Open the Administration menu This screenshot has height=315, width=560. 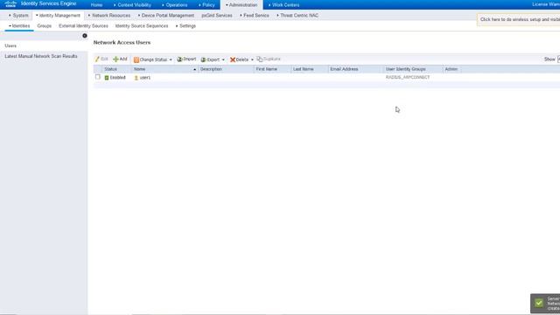[x=241, y=5]
